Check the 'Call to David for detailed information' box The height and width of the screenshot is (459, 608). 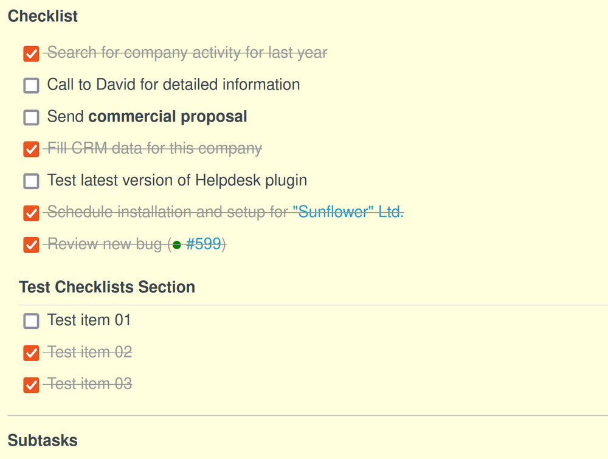pos(31,85)
